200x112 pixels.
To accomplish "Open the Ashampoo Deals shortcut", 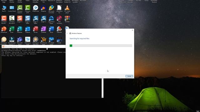I will tap(27, 41).
